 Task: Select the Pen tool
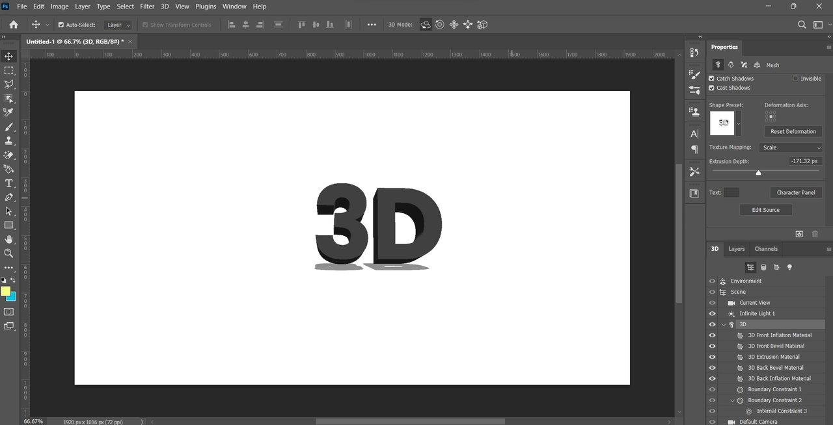tap(9, 197)
